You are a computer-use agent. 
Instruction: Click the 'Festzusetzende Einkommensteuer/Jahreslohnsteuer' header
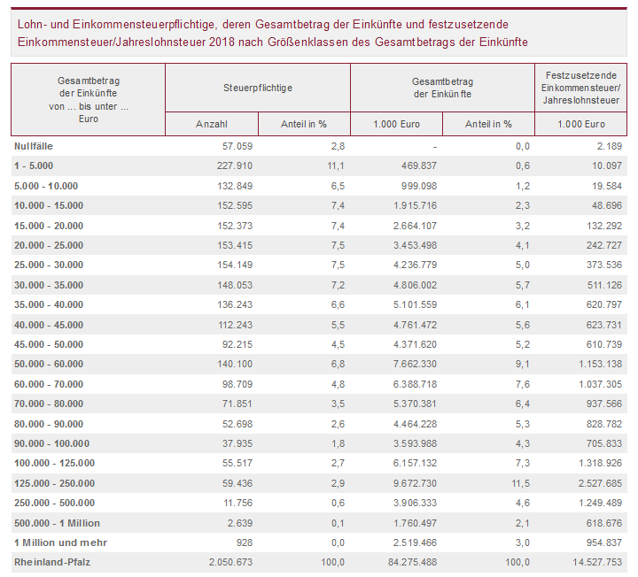pos(582,88)
